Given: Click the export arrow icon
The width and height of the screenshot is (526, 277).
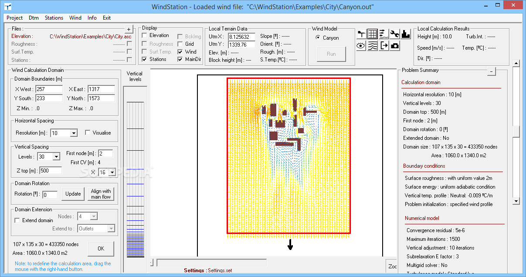Looking at the screenshot, I should (383, 45).
